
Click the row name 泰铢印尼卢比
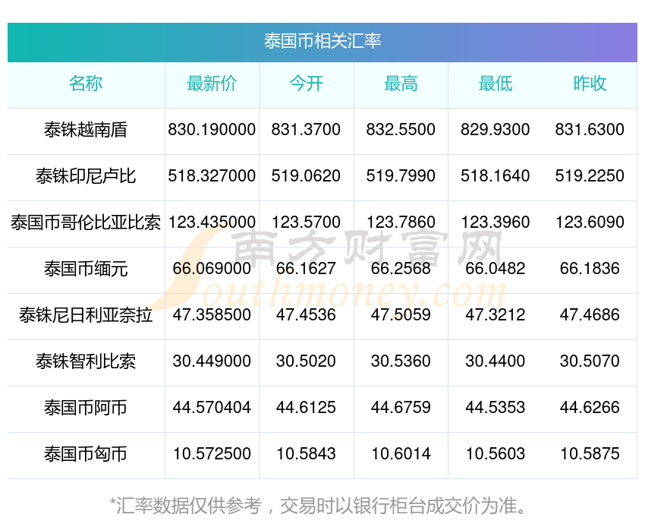(86, 176)
